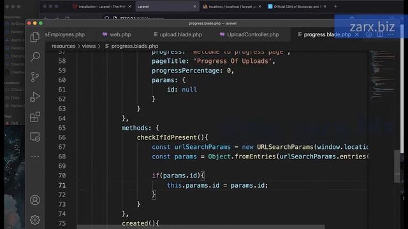This screenshot has height=229, width=408.
Task: Click the if(params.id) statement
Action: click(x=178, y=176)
